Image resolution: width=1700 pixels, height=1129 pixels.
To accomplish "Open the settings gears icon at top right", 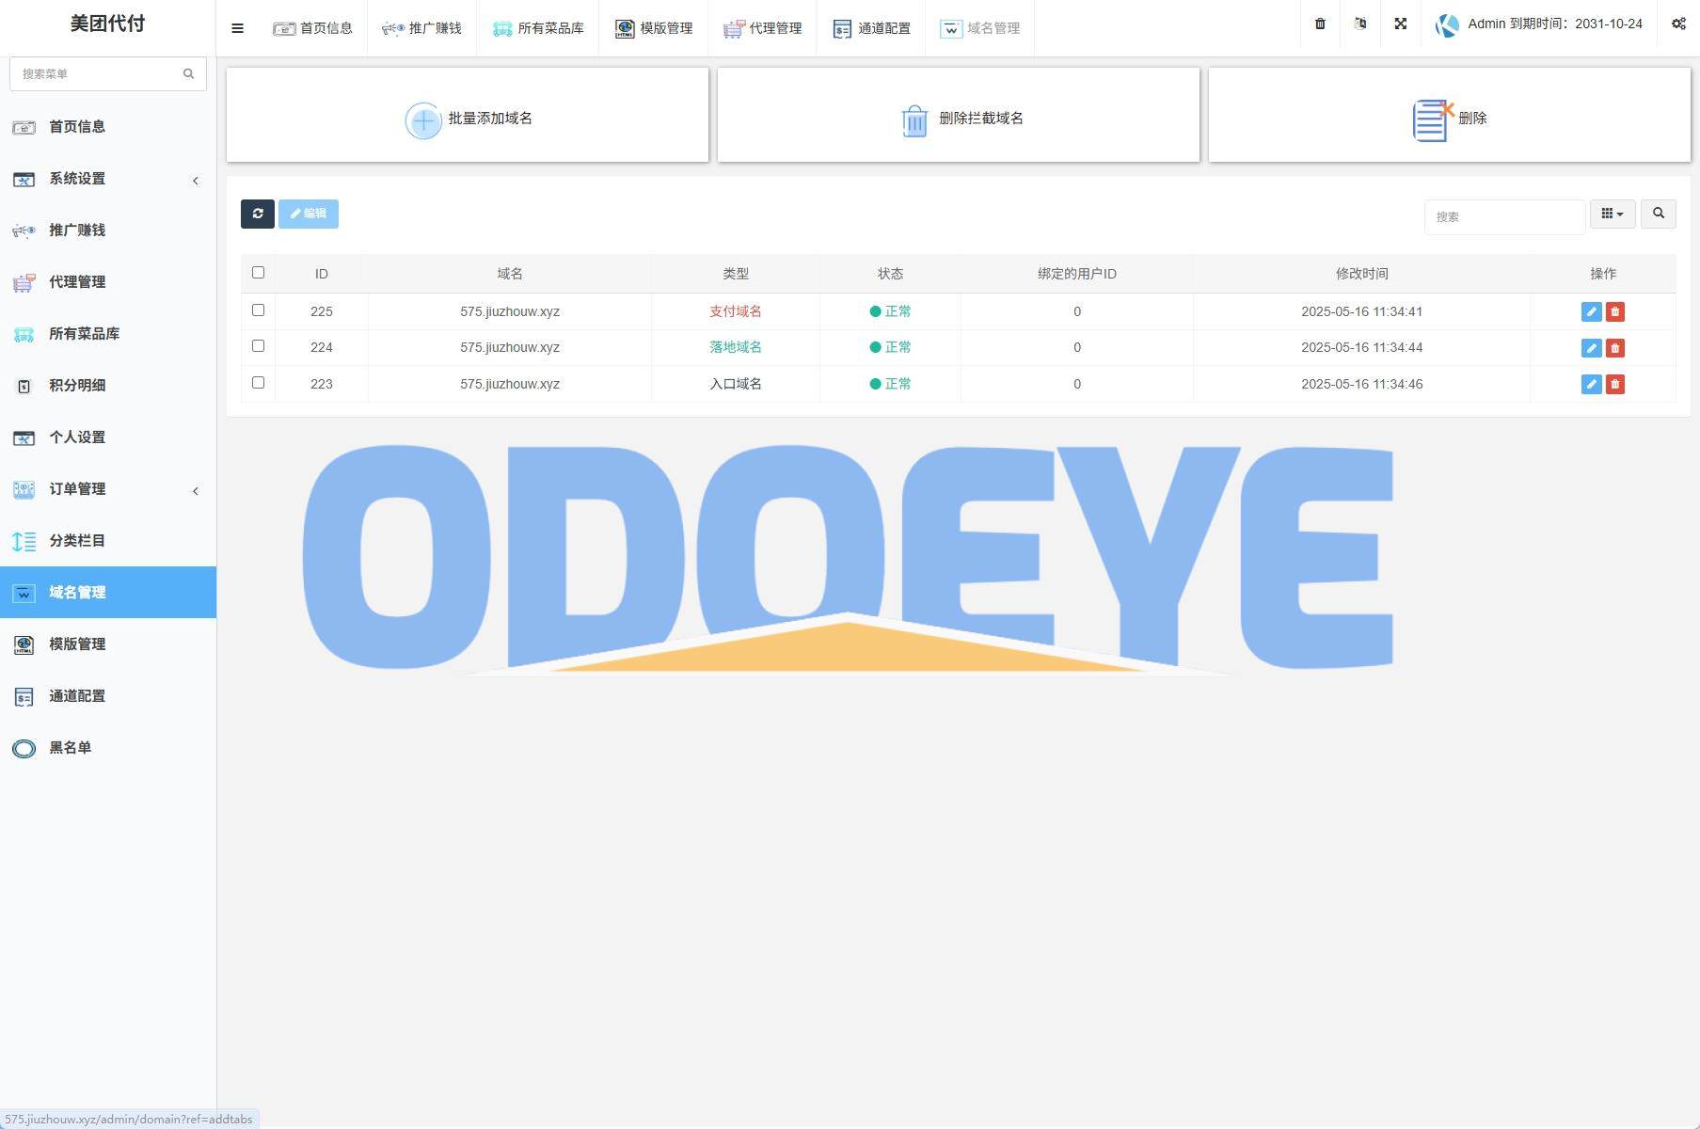I will point(1678,24).
